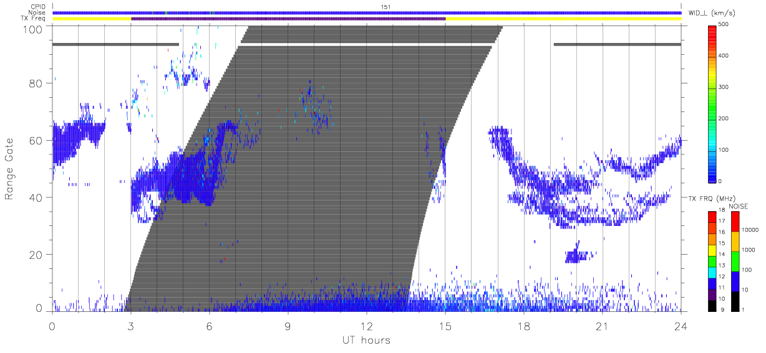This screenshot has height=353, width=766.
Task: Click the 20 tick on Range Gate axis
Action: tap(36, 255)
